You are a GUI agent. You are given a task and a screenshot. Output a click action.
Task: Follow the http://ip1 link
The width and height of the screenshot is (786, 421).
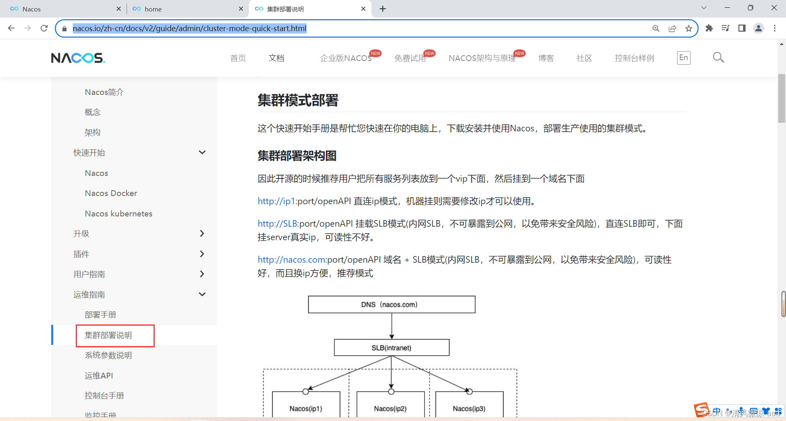[x=276, y=201]
